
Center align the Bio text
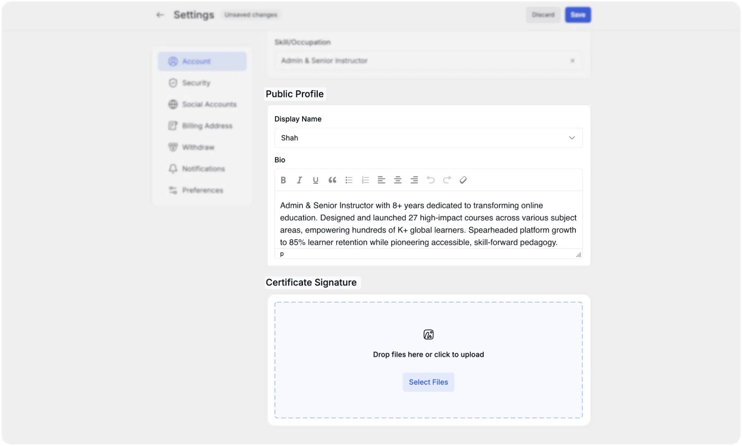pyautogui.click(x=398, y=180)
